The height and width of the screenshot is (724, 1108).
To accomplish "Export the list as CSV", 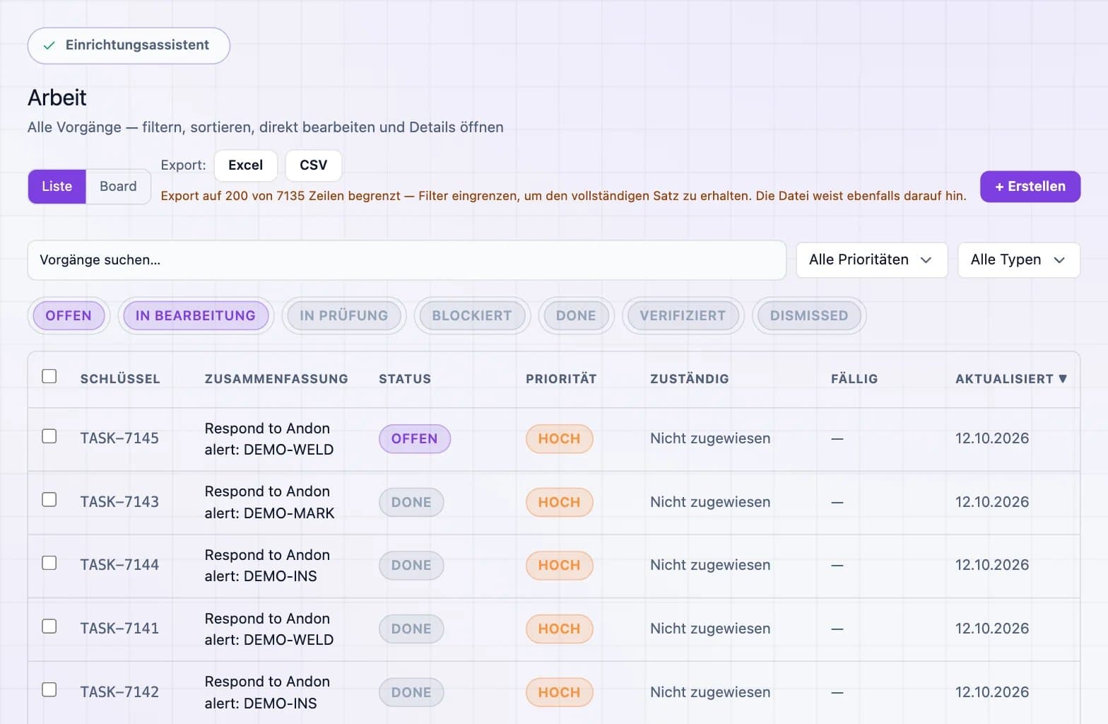I will (313, 165).
